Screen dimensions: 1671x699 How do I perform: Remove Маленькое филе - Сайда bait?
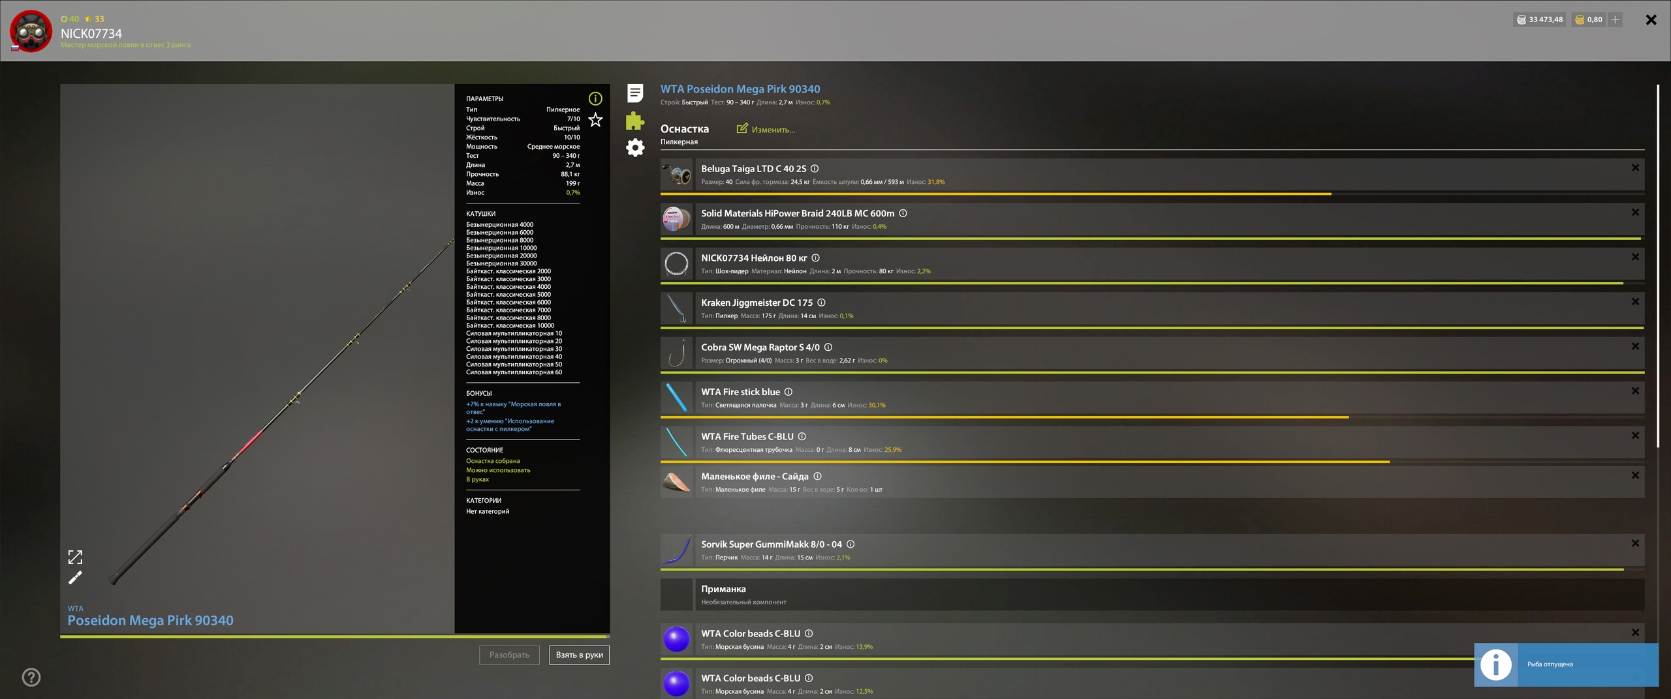[x=1635, y=475]
